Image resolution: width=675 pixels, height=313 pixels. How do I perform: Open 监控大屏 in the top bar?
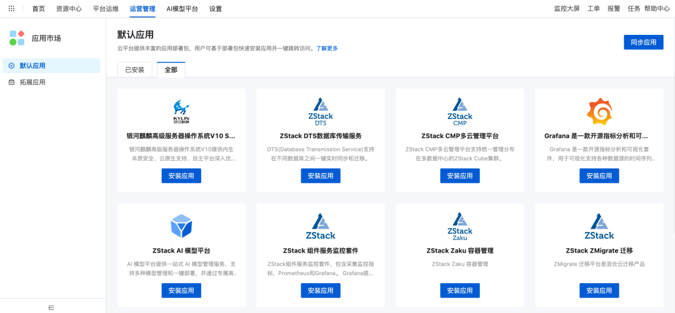567,9
